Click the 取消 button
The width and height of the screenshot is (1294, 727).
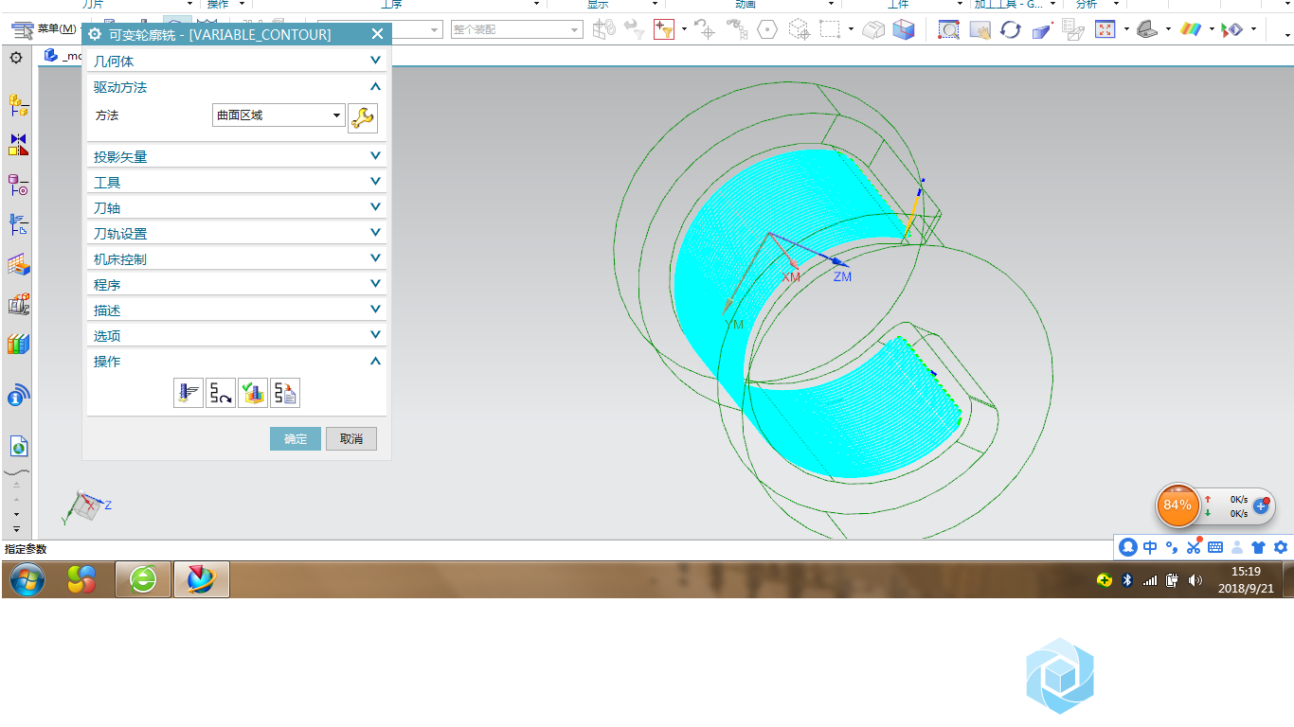point(351,439)
